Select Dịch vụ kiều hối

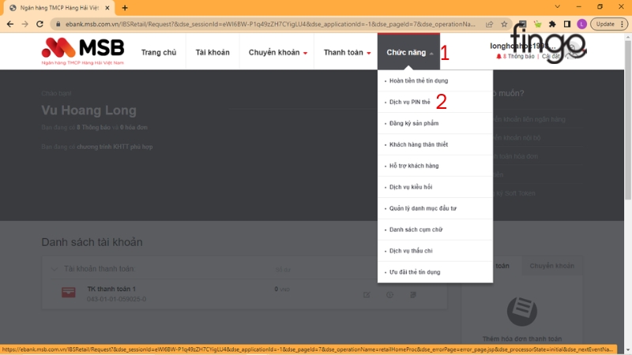coord(435,187)
